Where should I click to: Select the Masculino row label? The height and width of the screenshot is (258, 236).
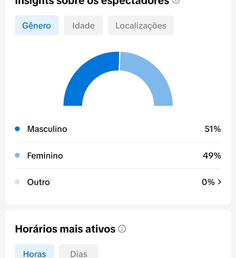tap(47, 129)
